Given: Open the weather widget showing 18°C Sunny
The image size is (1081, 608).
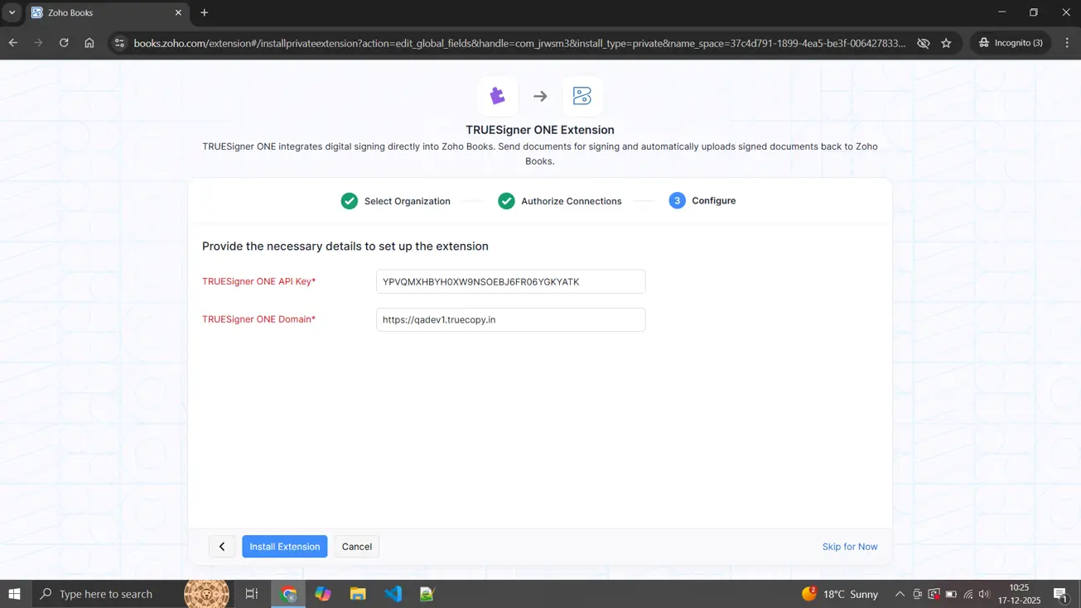Looking at the screenshot, I should click(840, 594).
